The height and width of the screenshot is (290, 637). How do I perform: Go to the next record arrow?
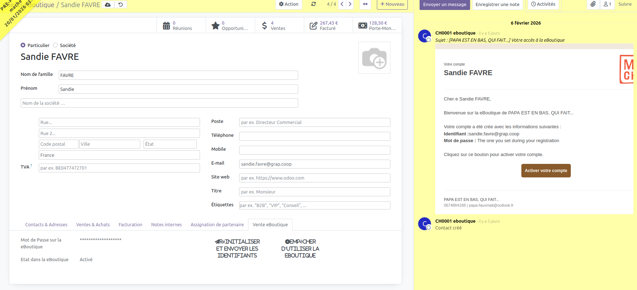pyautogui.click(x=350, y=4)
